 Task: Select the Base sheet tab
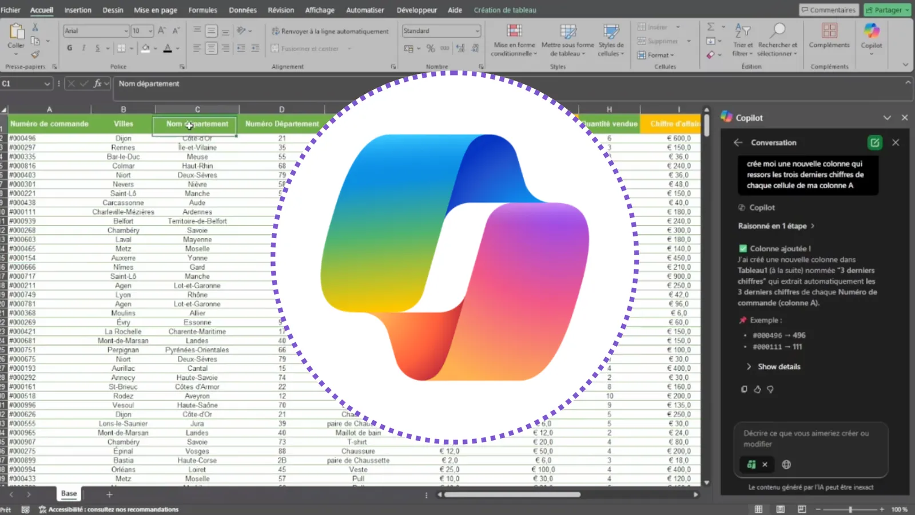click(69, 494)
